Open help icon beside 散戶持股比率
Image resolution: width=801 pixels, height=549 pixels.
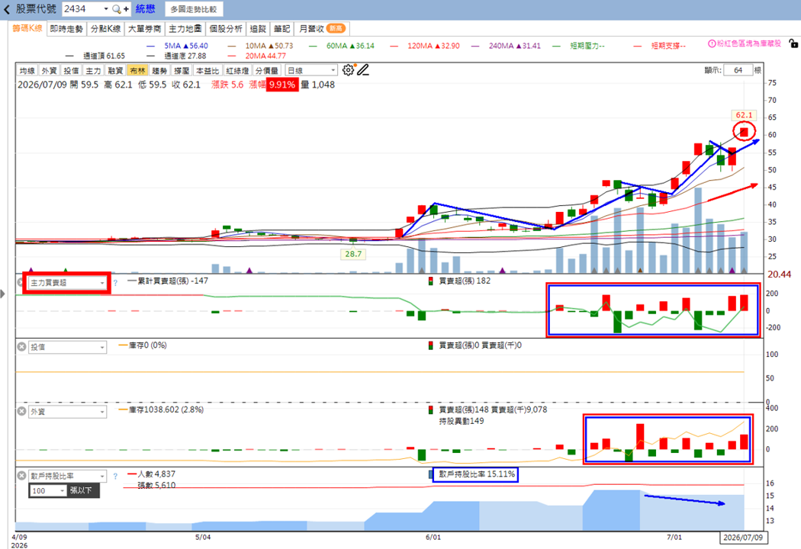pyautogui.click(x=115, y=476)
